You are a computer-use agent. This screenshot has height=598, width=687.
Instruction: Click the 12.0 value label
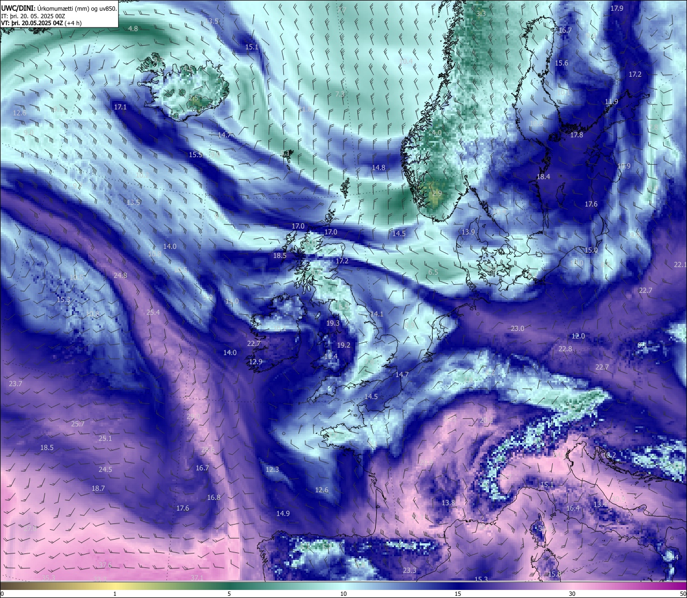coord(578,336)
